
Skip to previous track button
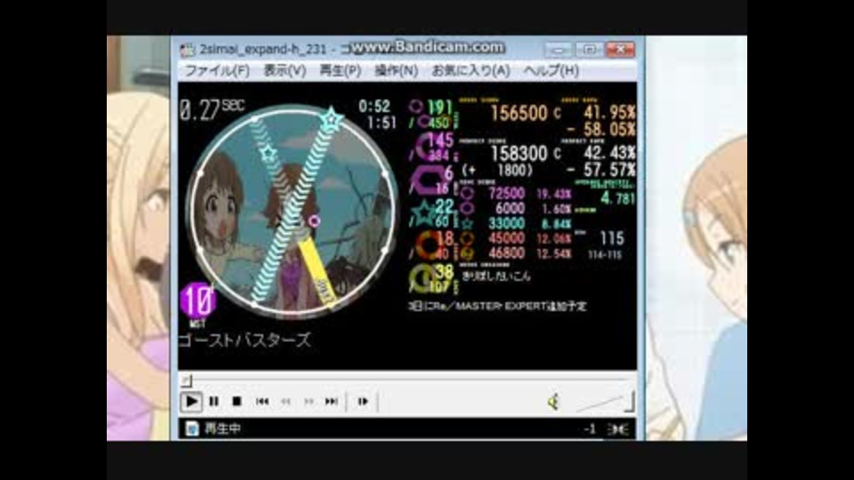(262, 402)
